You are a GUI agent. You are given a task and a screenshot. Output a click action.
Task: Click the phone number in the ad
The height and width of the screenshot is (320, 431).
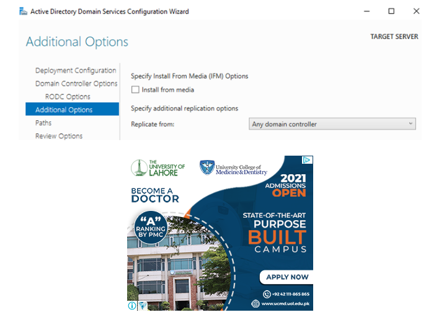click(x=291, y=294)
